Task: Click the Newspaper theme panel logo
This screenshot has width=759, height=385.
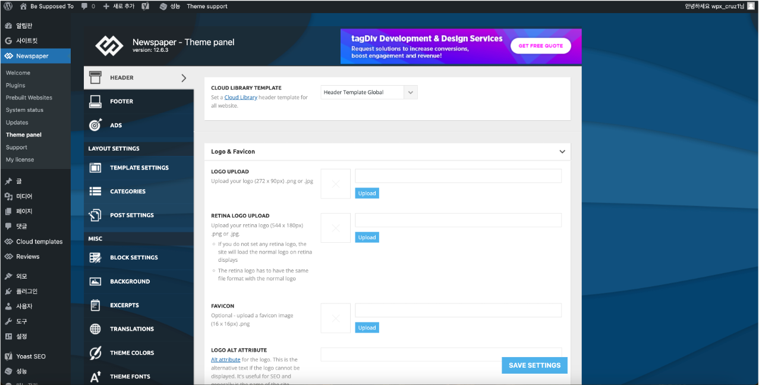Action: [109, 45]
